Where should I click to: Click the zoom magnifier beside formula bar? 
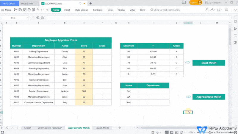pos(38,18)
